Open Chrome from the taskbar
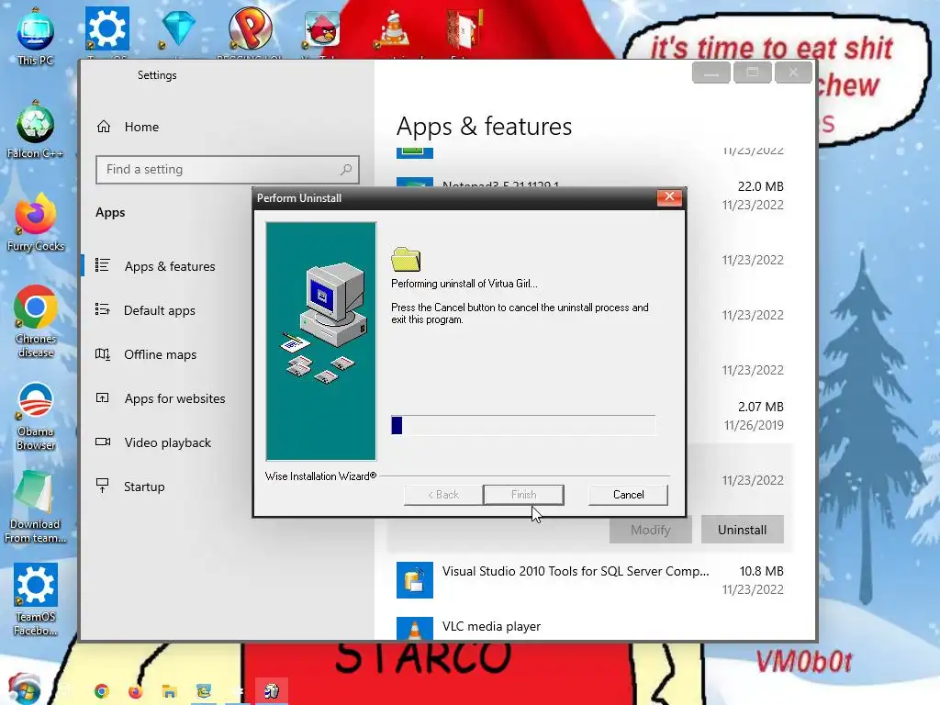The image size is (940, 705). coord(102,691)
